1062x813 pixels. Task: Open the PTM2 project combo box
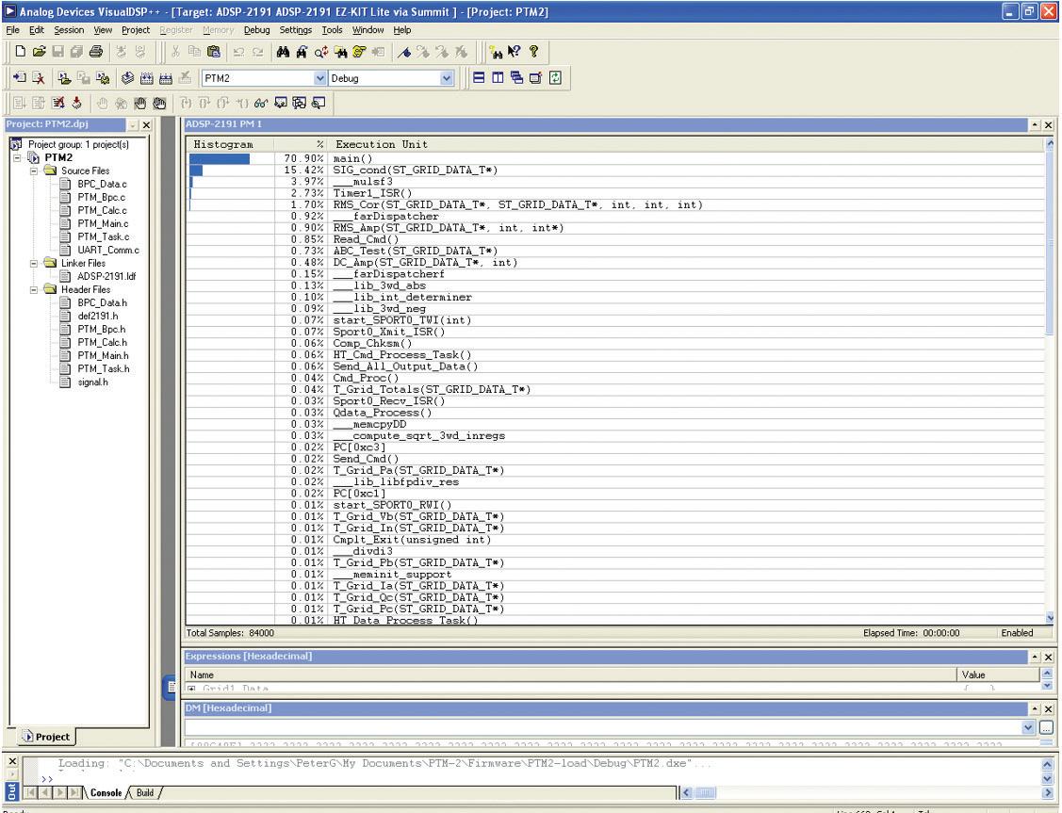320,78
